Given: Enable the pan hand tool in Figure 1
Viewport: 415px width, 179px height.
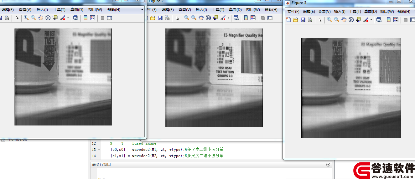Looking at the screenshot, I should pos(41,18).
